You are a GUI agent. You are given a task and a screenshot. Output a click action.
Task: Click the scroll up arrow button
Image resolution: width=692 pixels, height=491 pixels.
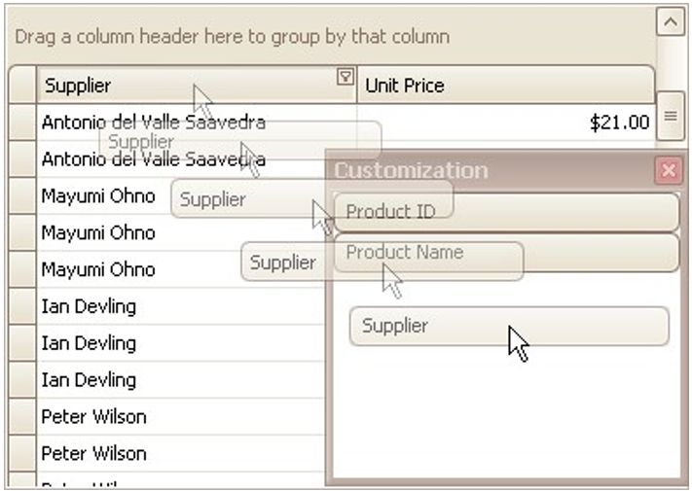(x=670, y=20)
